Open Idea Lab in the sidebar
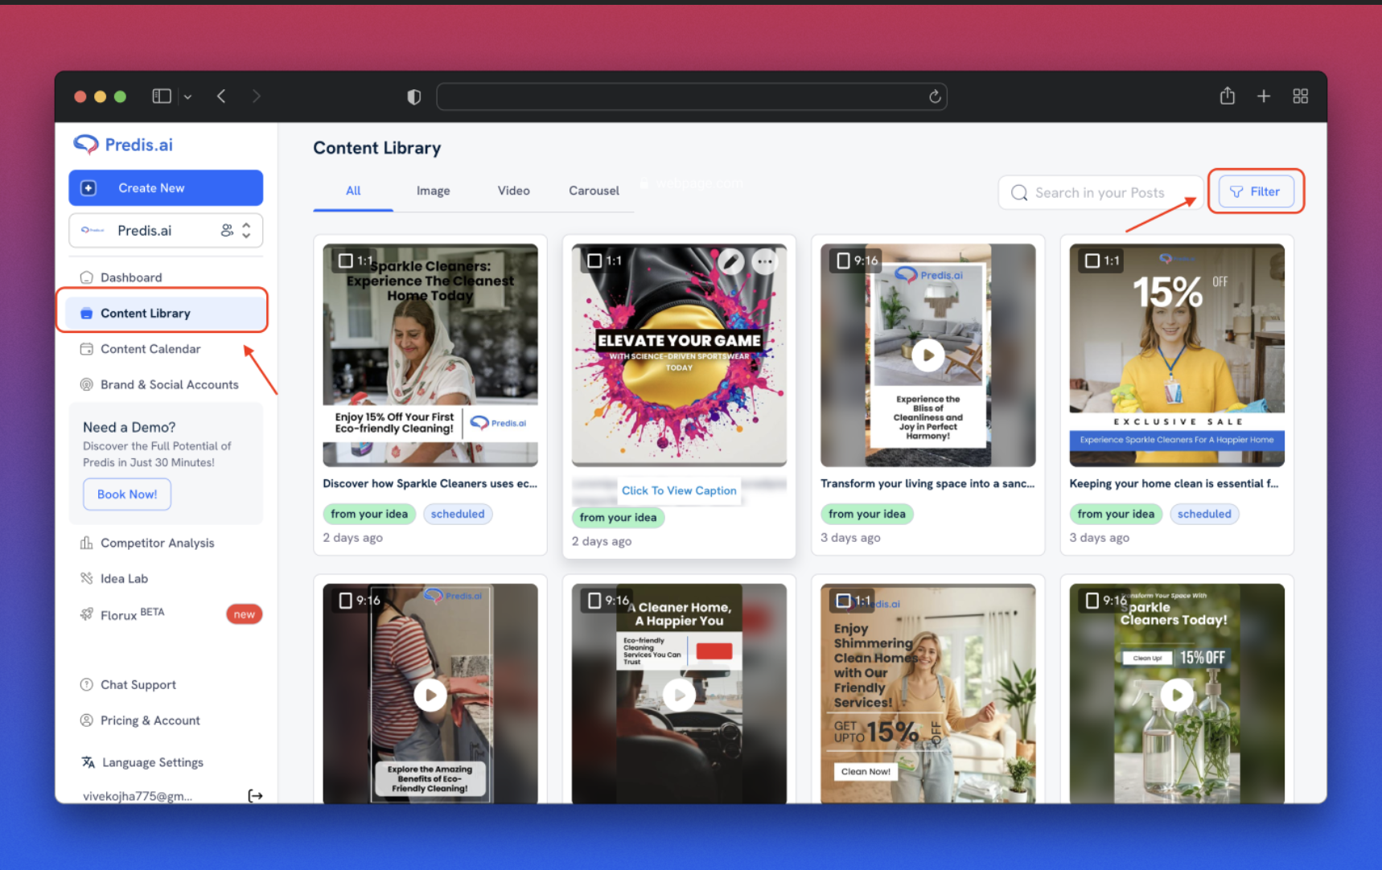 (x=124, y=578)
